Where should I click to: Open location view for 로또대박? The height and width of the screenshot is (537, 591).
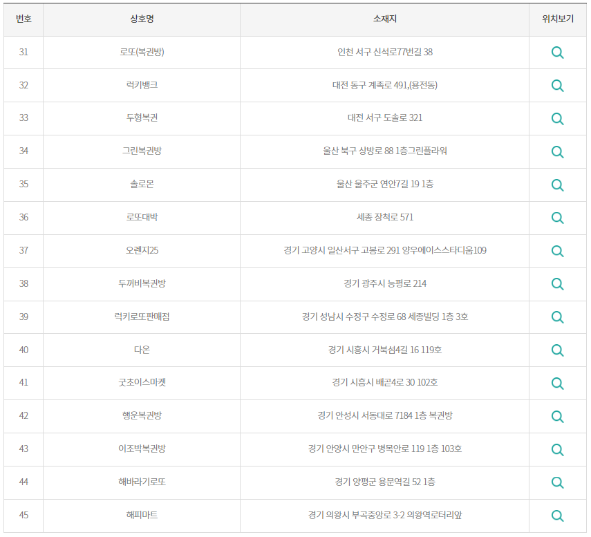(x=557, y=218)
